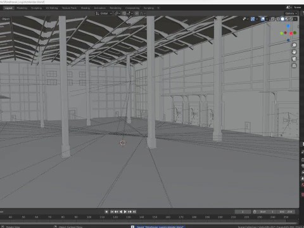Toggle proportional editing
304x228 pixels.
pos(137,13)
